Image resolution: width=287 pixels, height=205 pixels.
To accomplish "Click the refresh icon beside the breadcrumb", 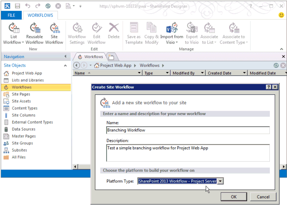I will tap(276, 65).
